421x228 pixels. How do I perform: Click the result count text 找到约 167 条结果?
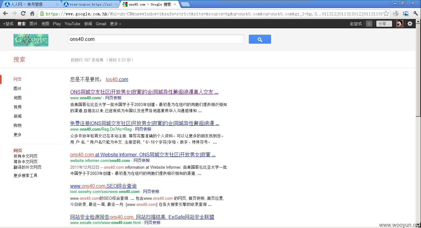coord(87,60)
